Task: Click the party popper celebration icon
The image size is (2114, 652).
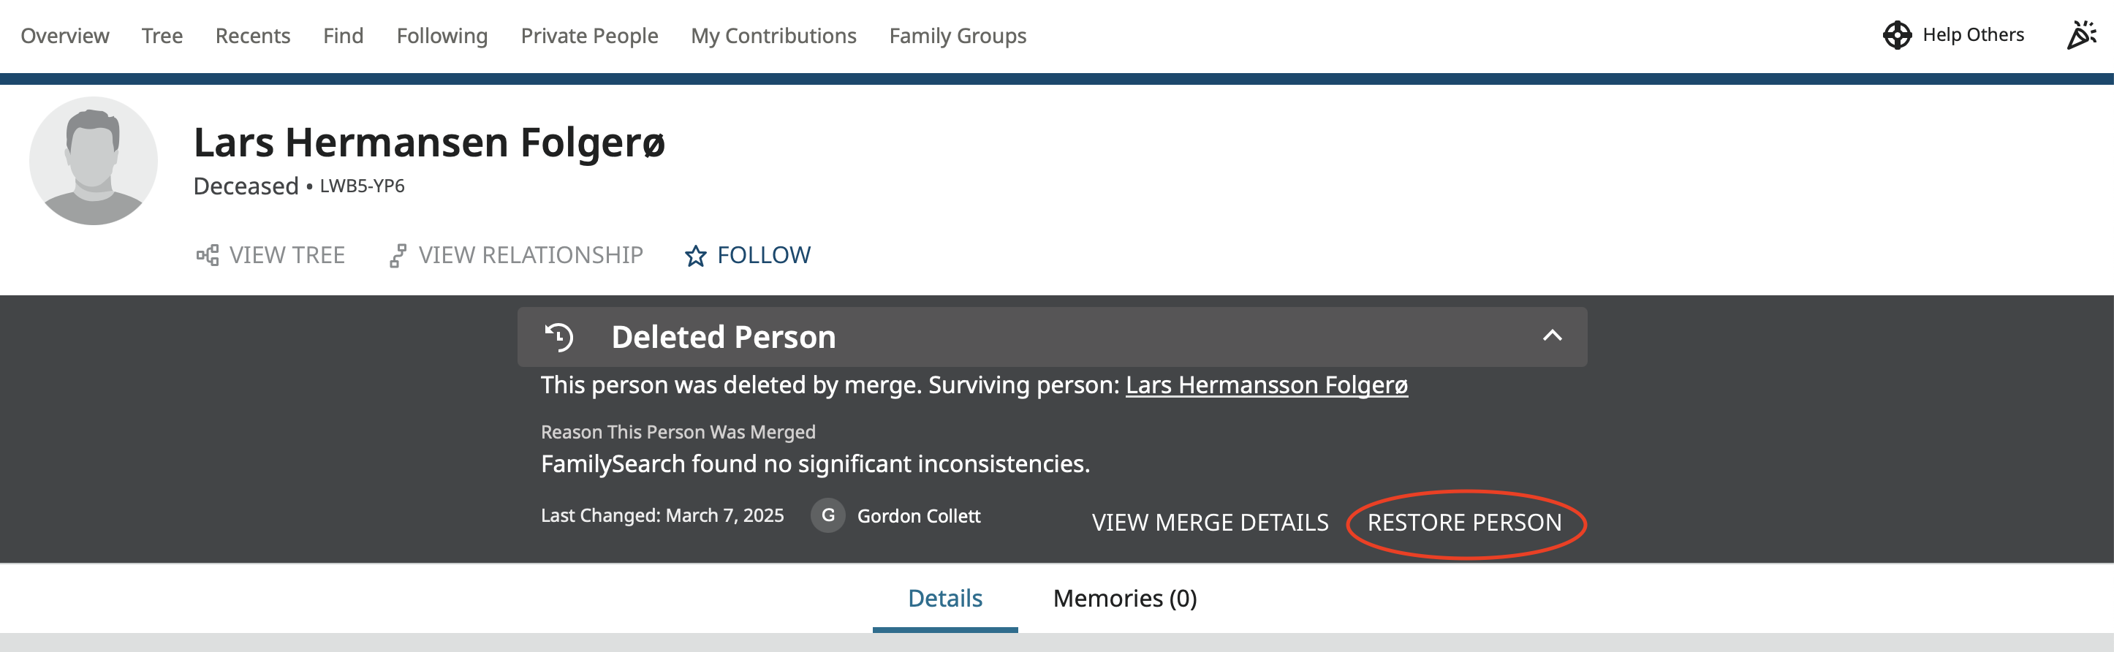Action: pos(2081,35)
